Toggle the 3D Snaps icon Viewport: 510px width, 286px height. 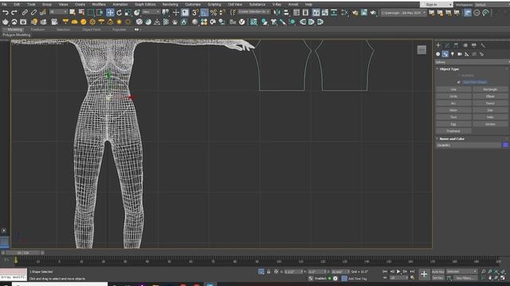tap(195, 13)
